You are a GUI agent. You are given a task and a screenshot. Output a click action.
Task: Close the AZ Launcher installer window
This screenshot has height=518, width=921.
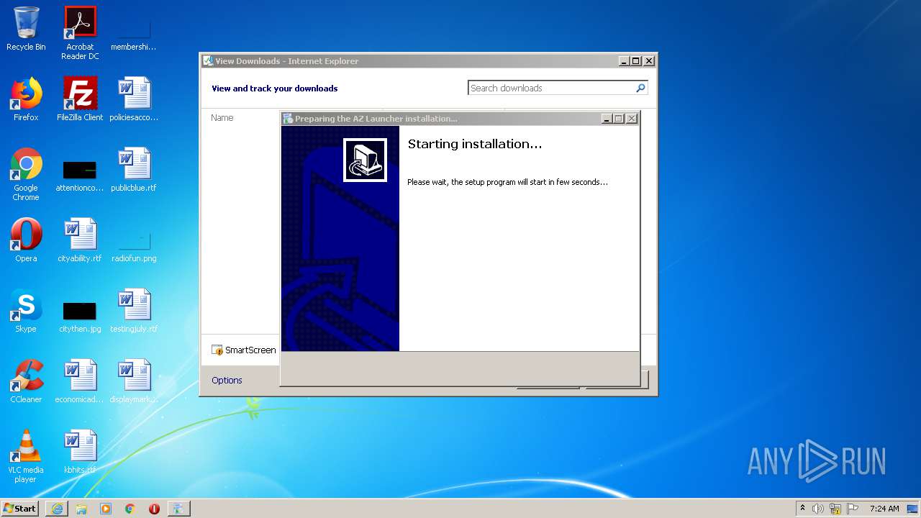pos(632,119)
